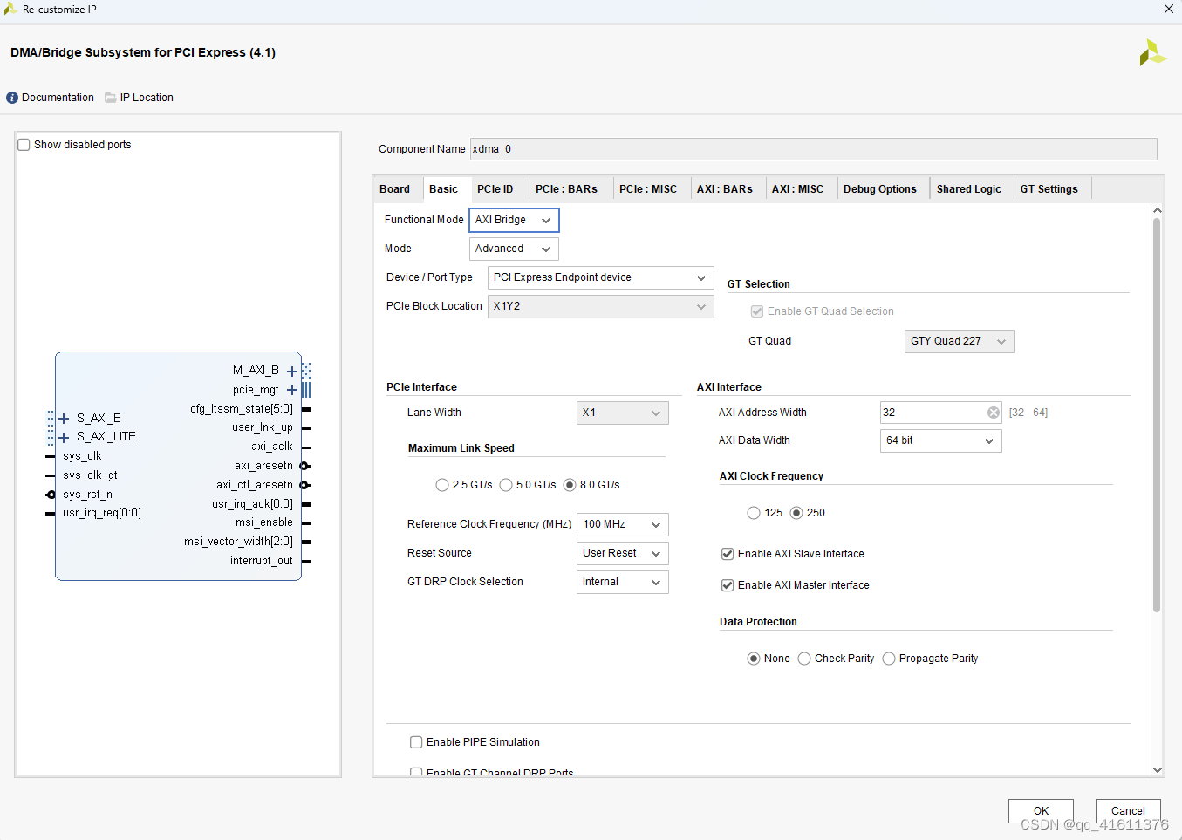Viewport: 1182px width, 840px height.
Task: Expand the pcie_mgt port plus icon
Action: [292, 390]
